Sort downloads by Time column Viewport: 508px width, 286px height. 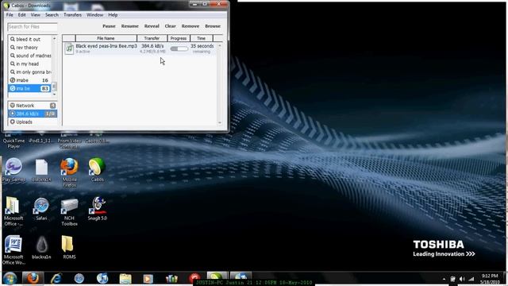(x=201, y=38)
